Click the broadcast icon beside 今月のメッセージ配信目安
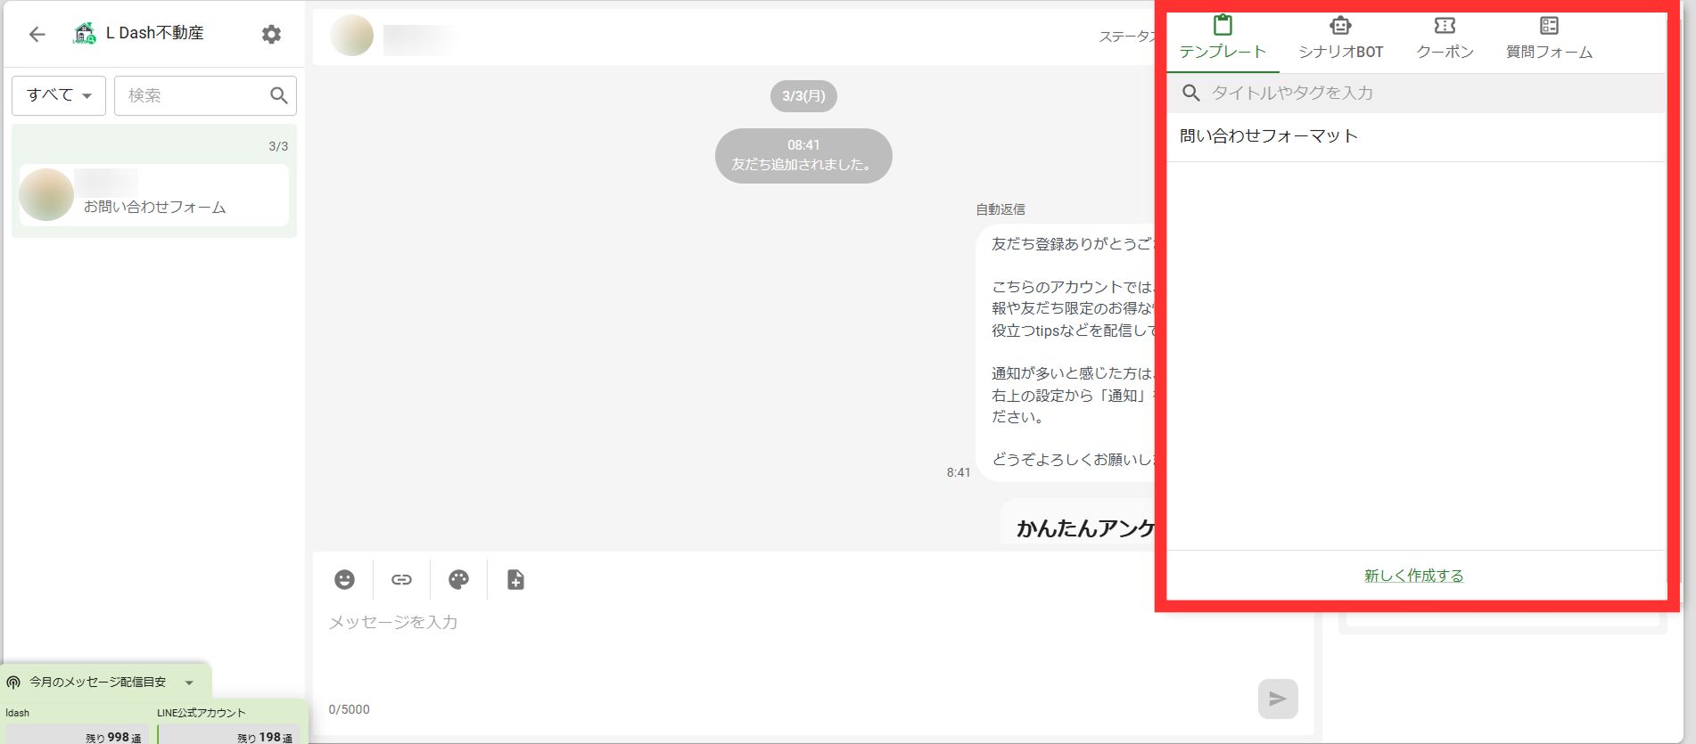Screen dimensions: 1696x744 13,683
